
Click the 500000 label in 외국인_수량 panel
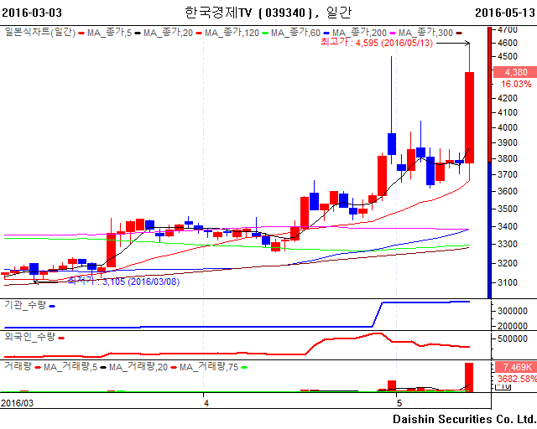513,339
